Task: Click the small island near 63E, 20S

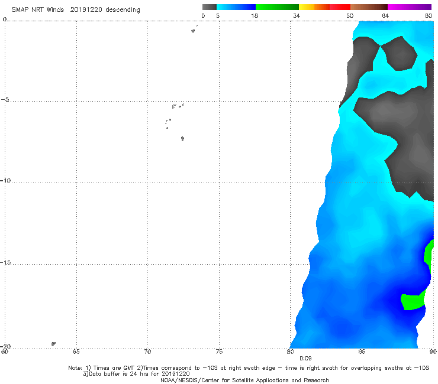Action: 53,344
